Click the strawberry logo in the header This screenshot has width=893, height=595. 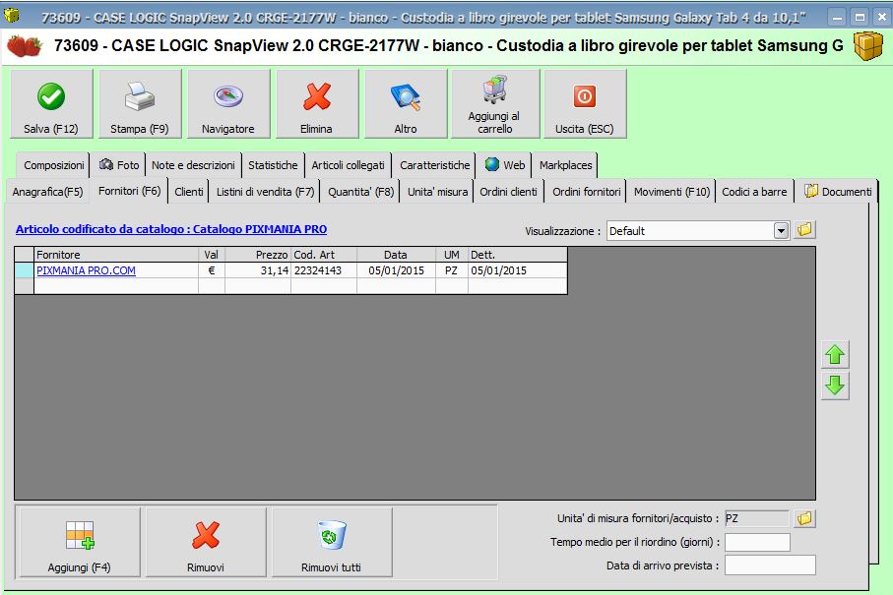point(25,45)
